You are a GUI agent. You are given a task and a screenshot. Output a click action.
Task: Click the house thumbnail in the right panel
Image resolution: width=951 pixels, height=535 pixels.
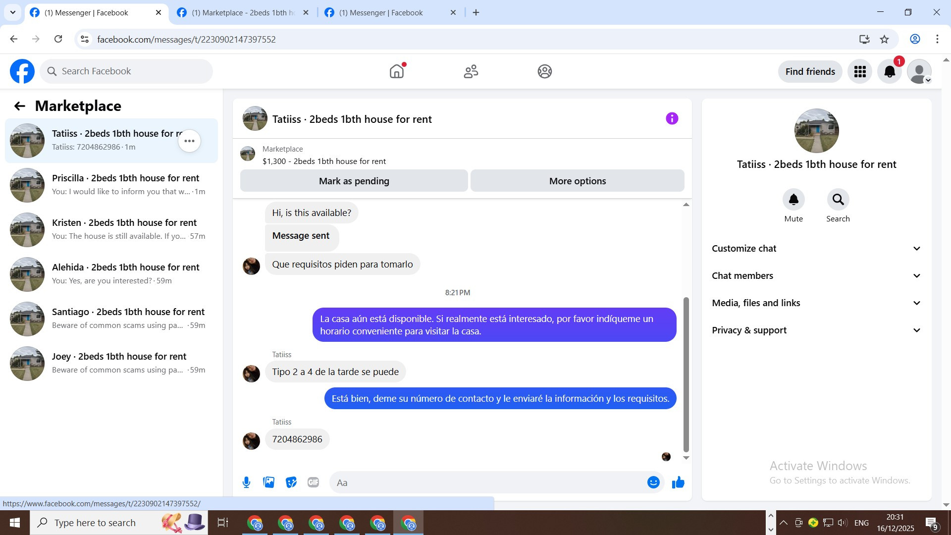[x=816, y=131]
